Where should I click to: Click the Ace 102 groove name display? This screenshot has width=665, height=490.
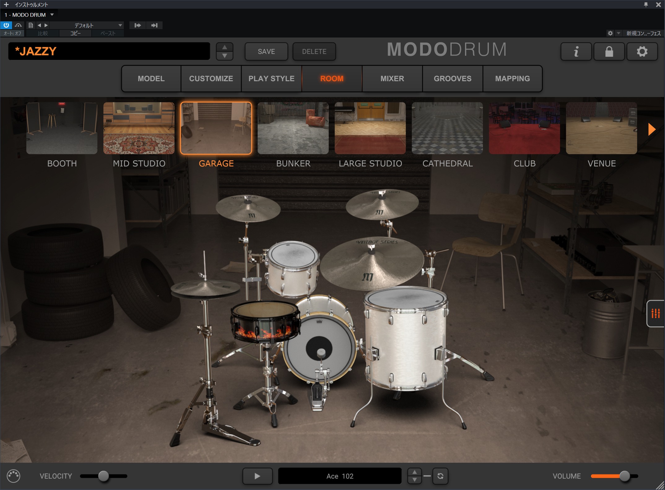point(340,476)
